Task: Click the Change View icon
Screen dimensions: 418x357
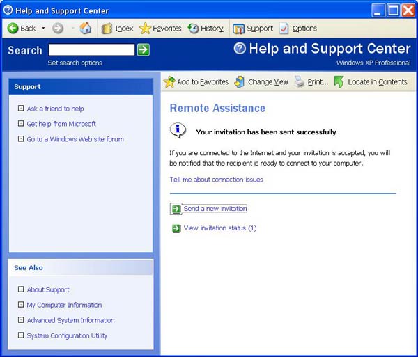Action: click(x=240, y=81)
